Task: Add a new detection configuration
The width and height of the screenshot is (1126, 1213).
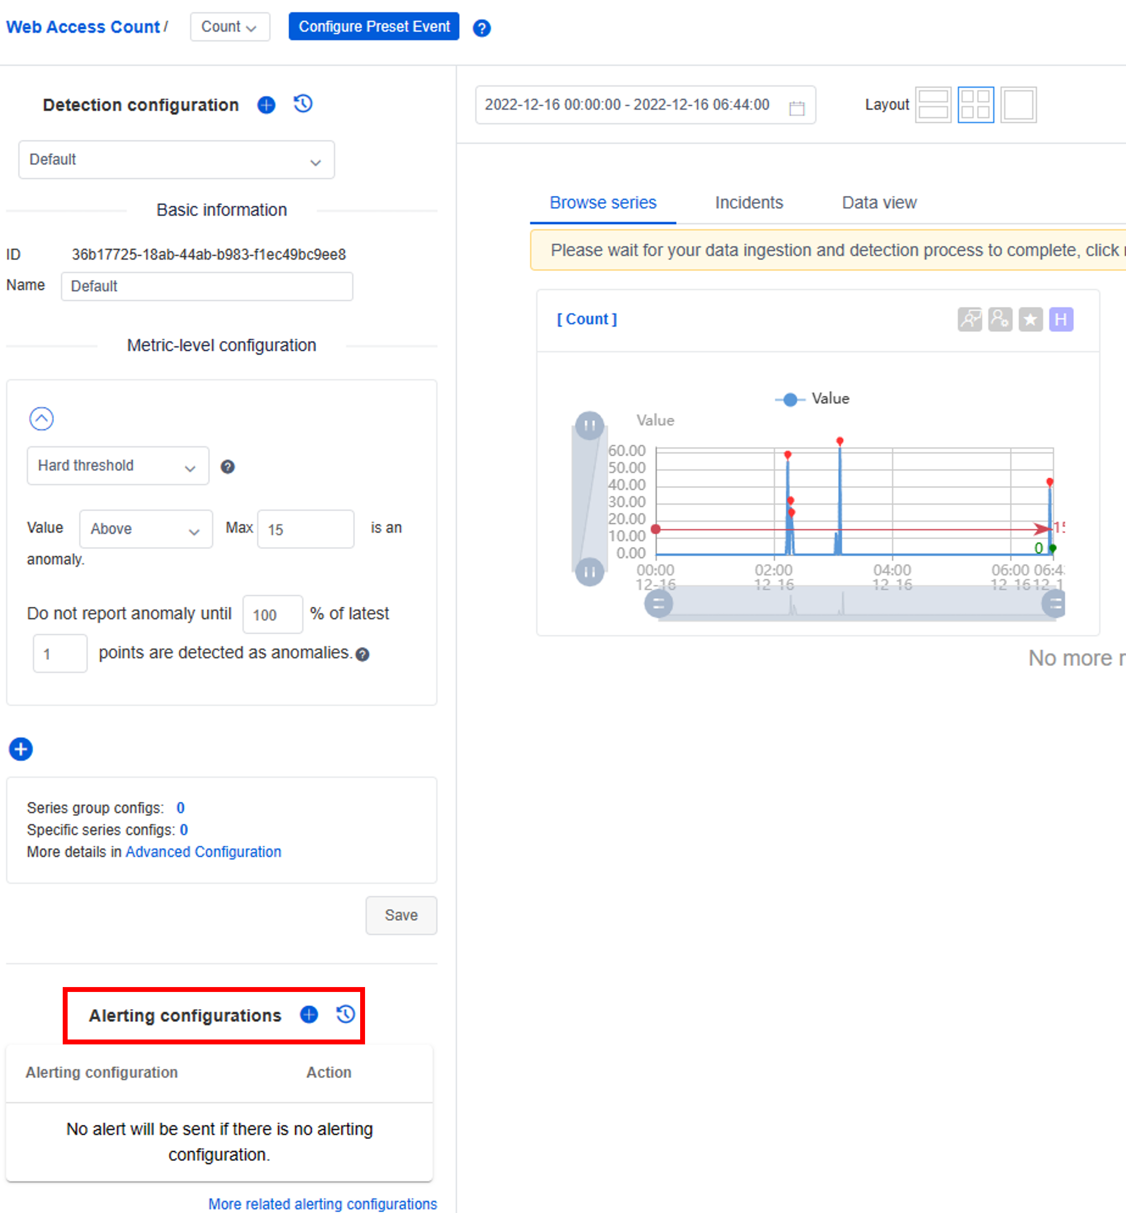Action: pos(266,105)
